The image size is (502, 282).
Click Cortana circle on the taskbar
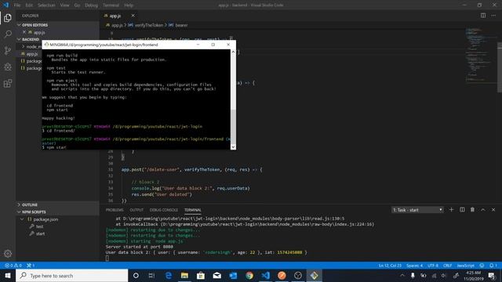click(136, 275)
